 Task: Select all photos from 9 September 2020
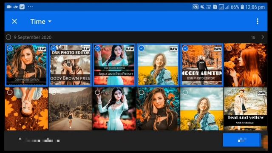click(x=8, y=37)
